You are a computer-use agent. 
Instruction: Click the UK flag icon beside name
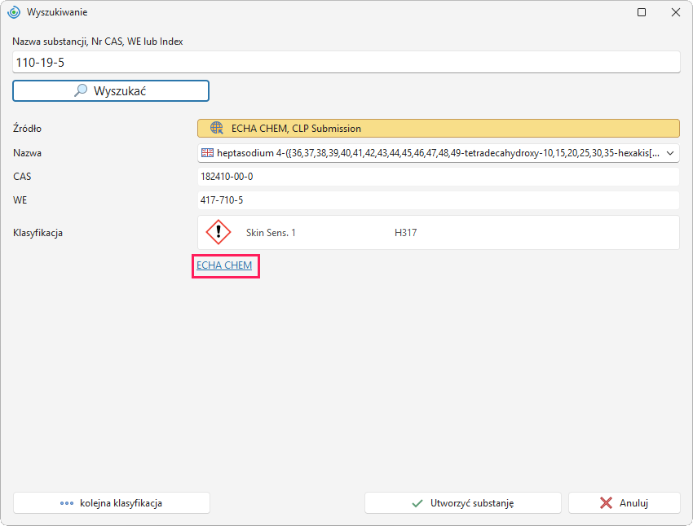pos(207,153)
